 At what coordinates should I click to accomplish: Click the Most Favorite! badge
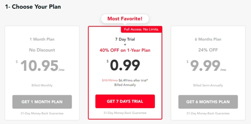click(x=125, y=19)
